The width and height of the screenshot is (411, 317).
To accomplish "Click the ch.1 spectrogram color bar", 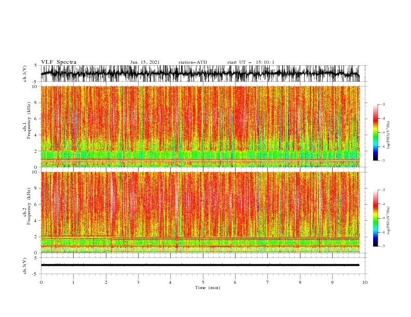I will [x=375, y=133].
